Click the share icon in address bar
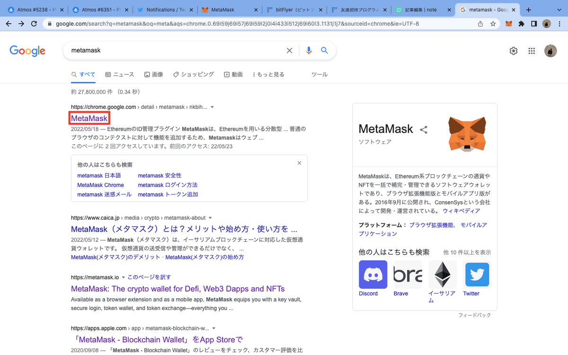The image size is (568, 355). click(x=480, y=24)
